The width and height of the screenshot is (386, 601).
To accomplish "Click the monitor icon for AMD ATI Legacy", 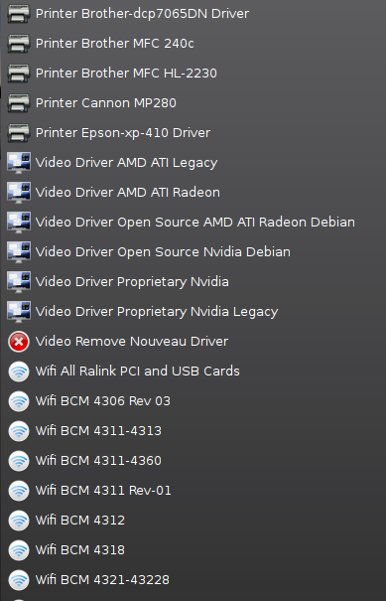I will click(19, 163).
